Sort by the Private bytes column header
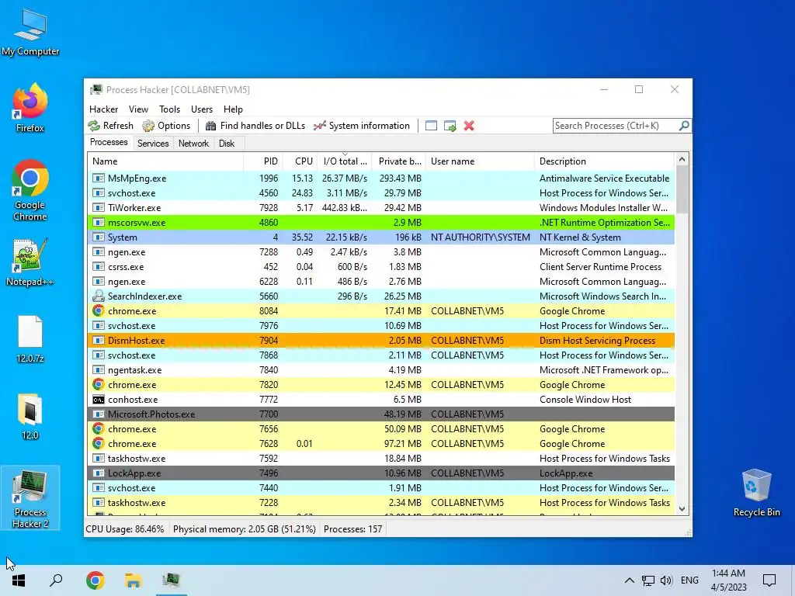Image resolution: width=795 pixels, height=596 pixels. pos(398,161)
